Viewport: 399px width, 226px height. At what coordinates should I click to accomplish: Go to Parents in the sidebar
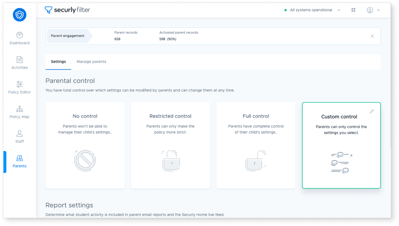point(19,162)
